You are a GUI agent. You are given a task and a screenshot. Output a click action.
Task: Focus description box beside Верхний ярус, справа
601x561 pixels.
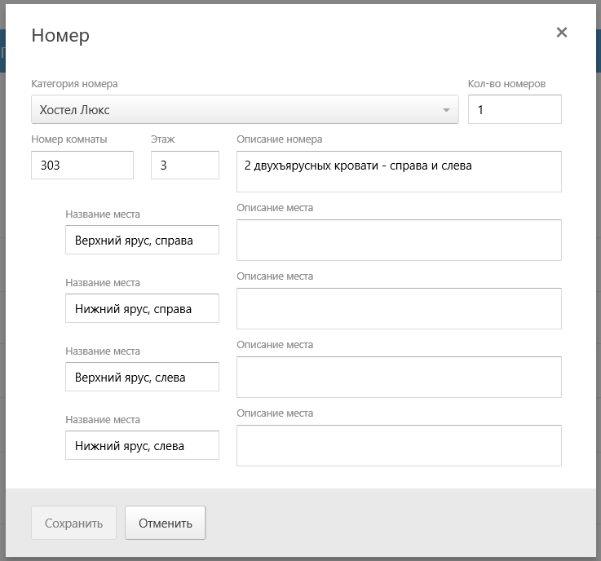click(398, 240)
